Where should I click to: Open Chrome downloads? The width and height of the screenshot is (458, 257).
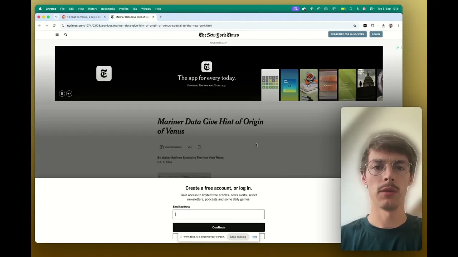(383, 26)
